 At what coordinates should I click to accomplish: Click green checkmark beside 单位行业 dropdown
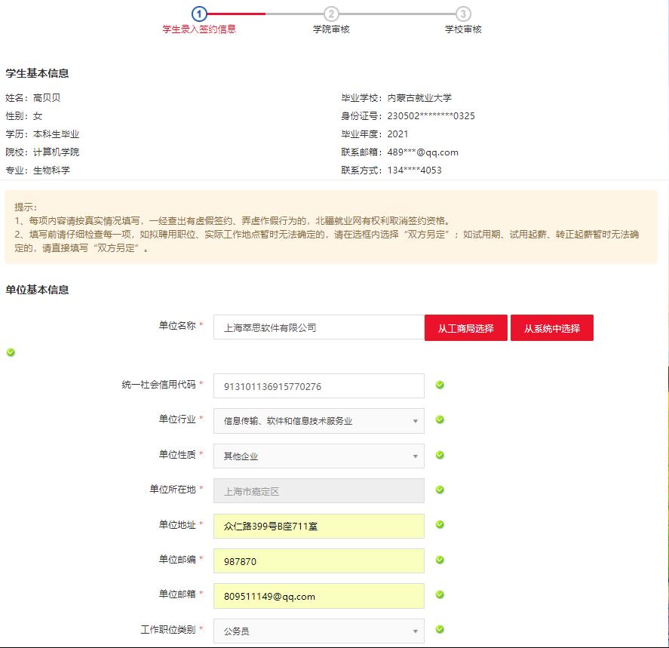[x=440, y=420]
